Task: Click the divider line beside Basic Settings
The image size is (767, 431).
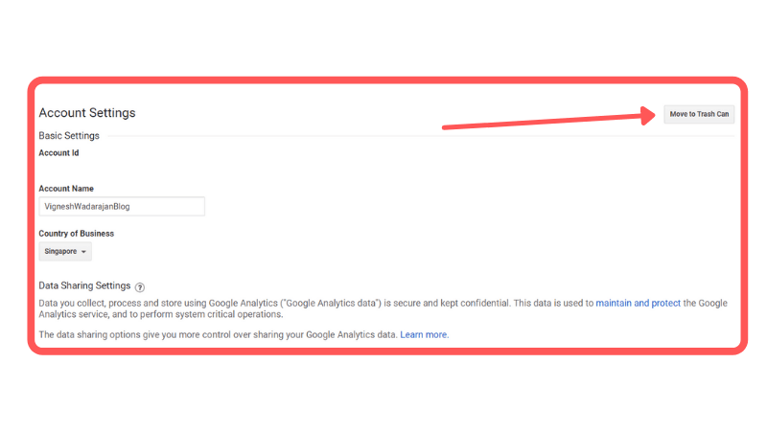Action: 421,136
